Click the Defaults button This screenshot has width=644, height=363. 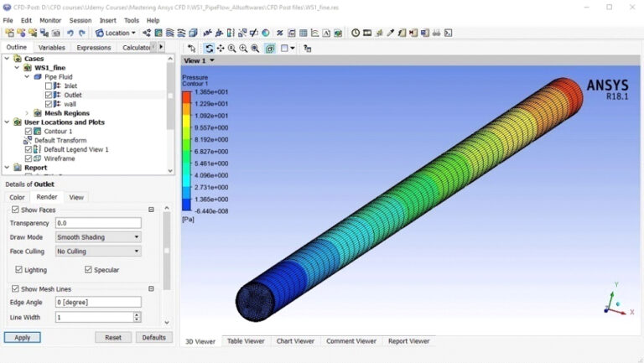153,337
